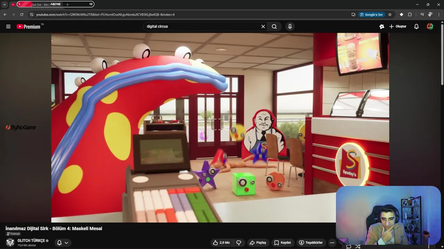The image size is (444, 249).
Task: Click the video title 'İnanılmaz Dijital Sirk - Bölüm 4: Maskeli Mesai'
Action: pos(54,228)
